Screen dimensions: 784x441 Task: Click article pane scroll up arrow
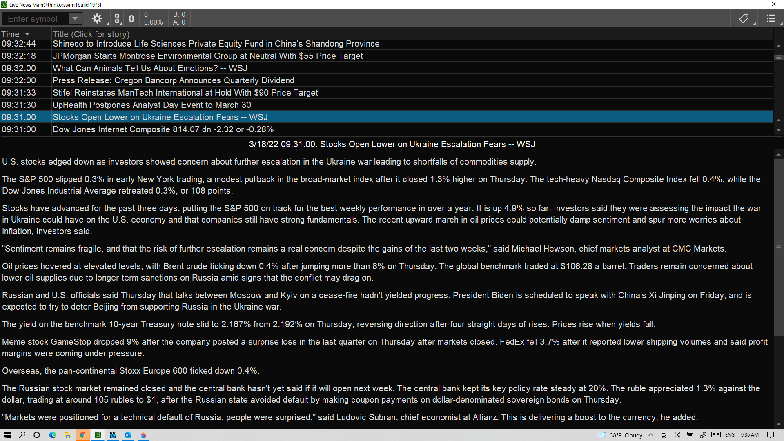[779, 154]
